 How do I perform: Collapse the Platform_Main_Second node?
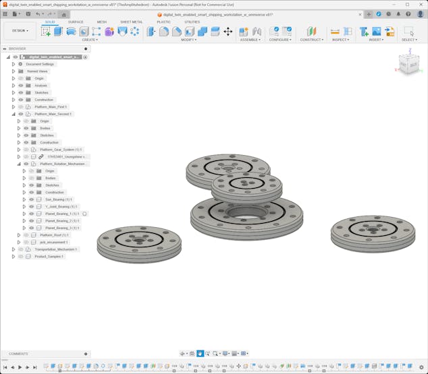point(13,114)
